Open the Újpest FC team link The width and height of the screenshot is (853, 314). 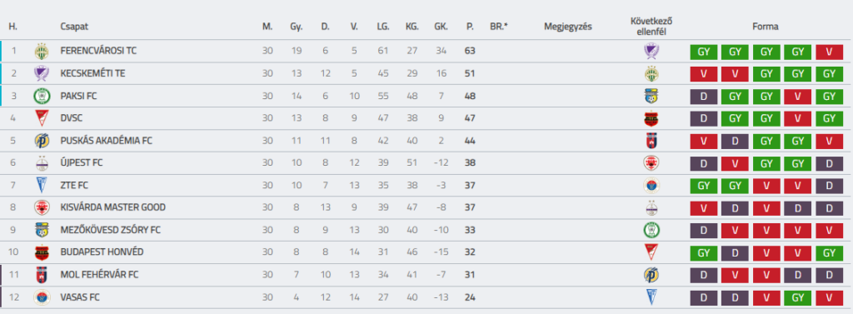[82, 162]
